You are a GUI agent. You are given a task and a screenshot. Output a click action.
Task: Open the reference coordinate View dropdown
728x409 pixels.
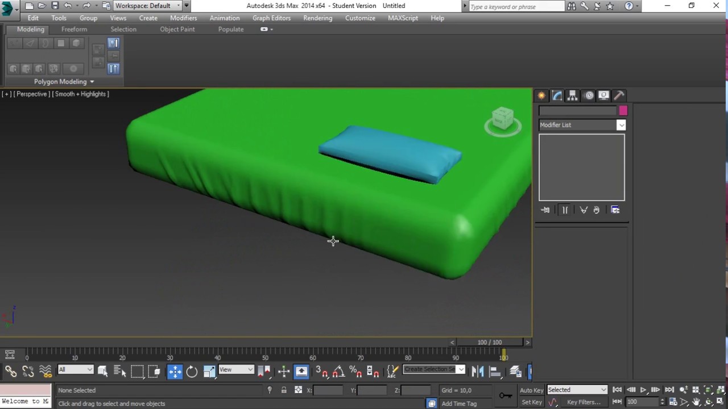235,370
